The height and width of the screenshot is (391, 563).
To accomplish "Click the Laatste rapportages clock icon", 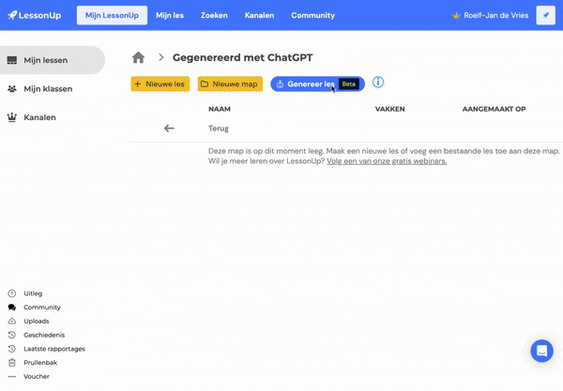I will pyautogui.click(x=12, y=349).
